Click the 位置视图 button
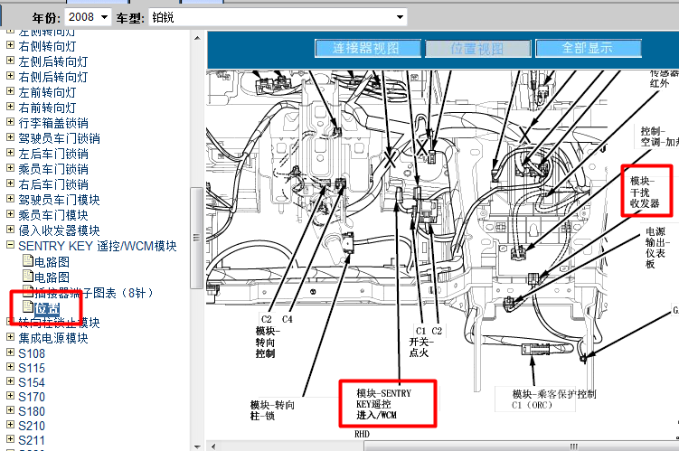Screen dimensions: 679x451 [x=478, y=48]
